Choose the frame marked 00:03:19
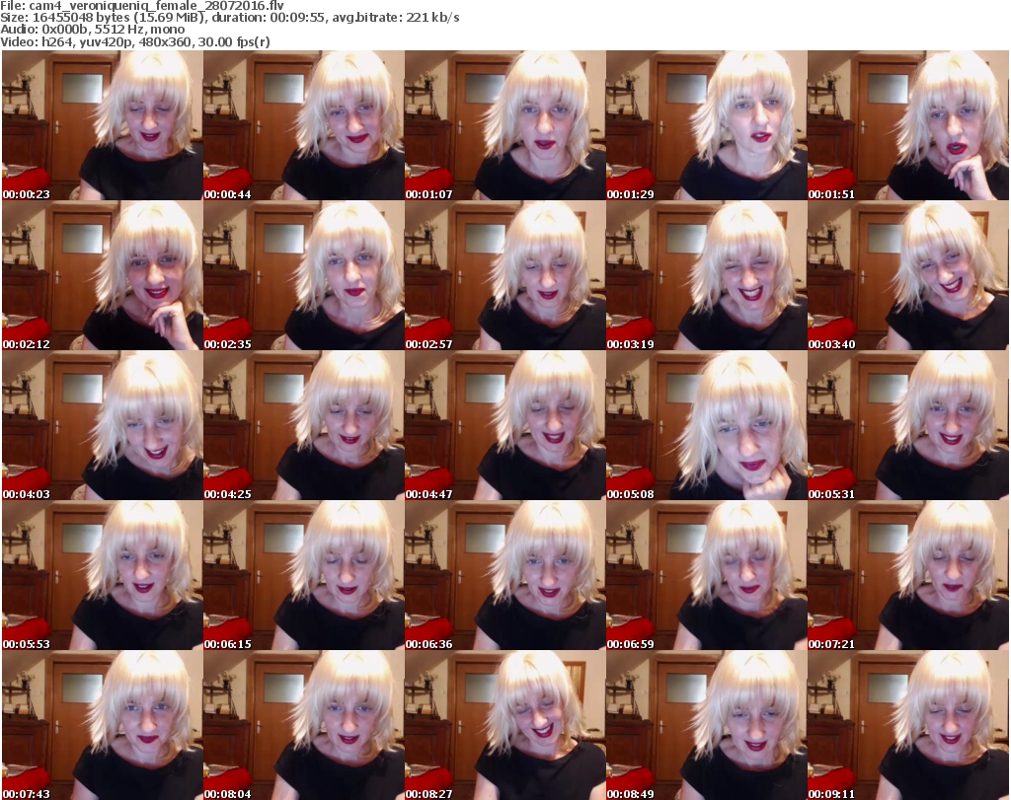 coord(706,275)
